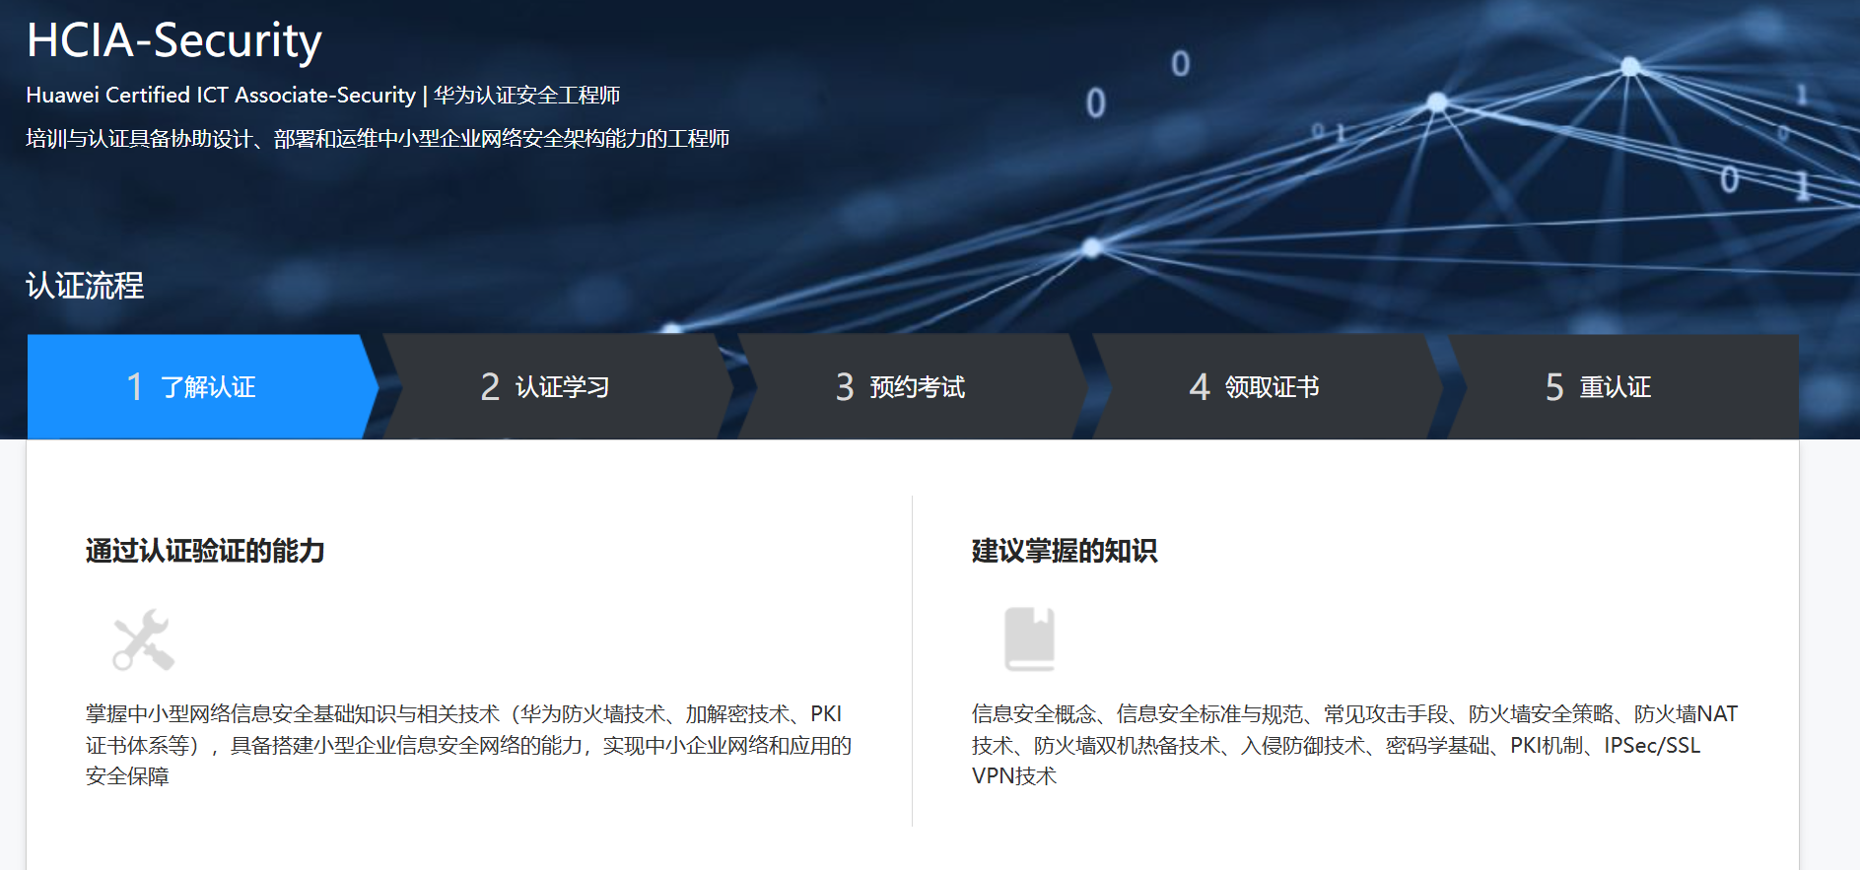Click the wrench and screwdriver tools icon
This screenshot has width=1860, height=870.
tap(144, 639)
